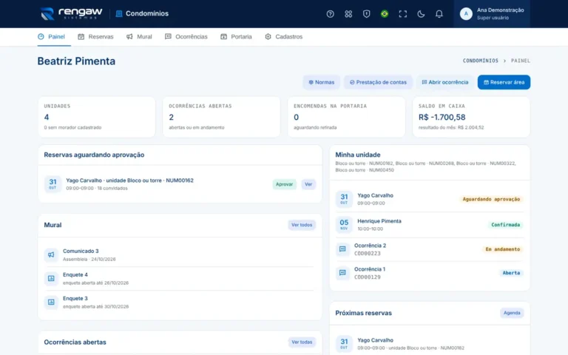Open the help question mark icon
The height and width of the screenshot is (355, 568).
point(330,14)
